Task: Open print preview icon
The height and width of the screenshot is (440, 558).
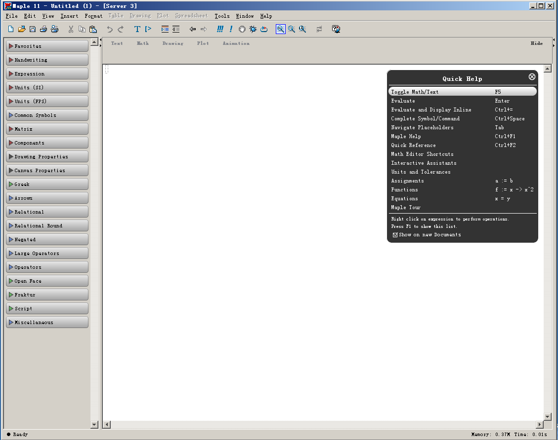Action: (x=54, y=29)
